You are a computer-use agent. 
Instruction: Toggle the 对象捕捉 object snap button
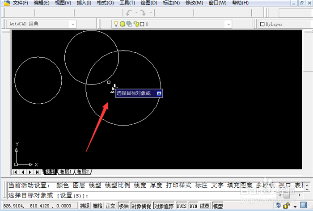pos(141,206)
